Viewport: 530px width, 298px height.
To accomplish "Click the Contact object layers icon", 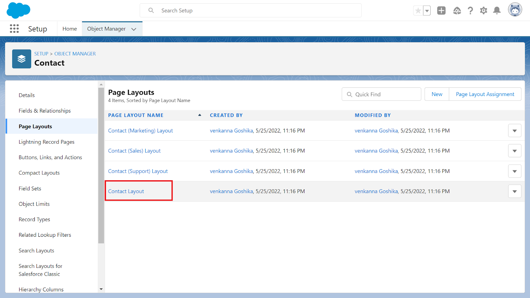I will pos(22,59).
